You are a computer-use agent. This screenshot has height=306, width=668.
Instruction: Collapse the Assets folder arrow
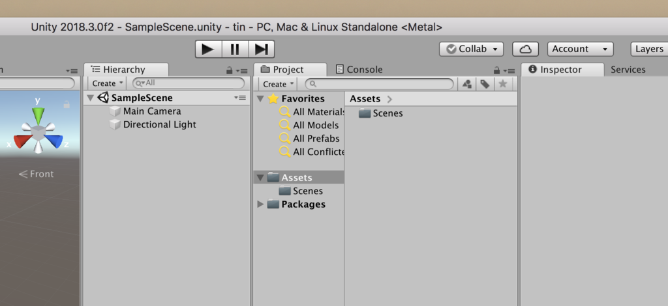pyautogui.click(x=260, y=178)
